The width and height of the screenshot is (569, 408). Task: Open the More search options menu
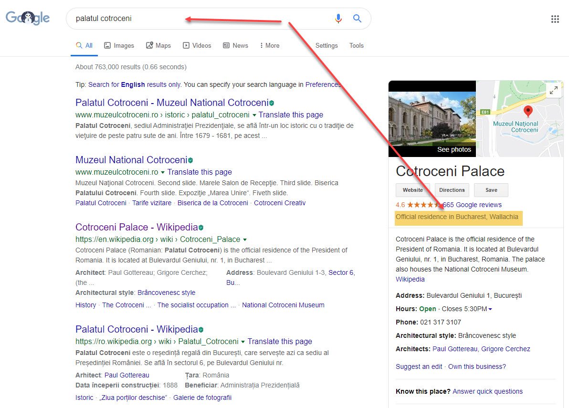coord(269,46)
